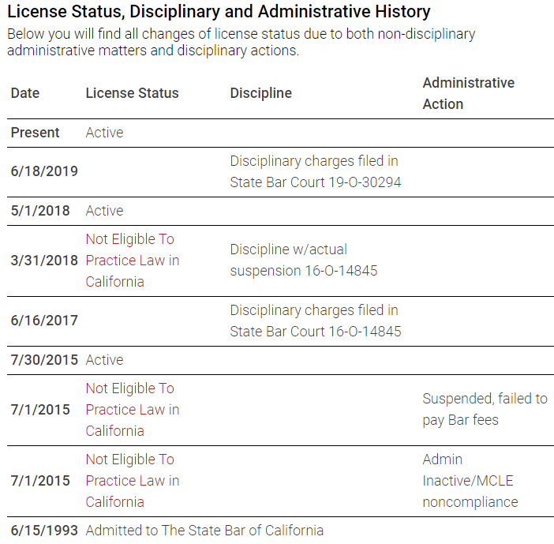Viewport: 554px width, 544px height.
Task: Select the 7/30/2015 Active status
Action: tap(105, 360)
